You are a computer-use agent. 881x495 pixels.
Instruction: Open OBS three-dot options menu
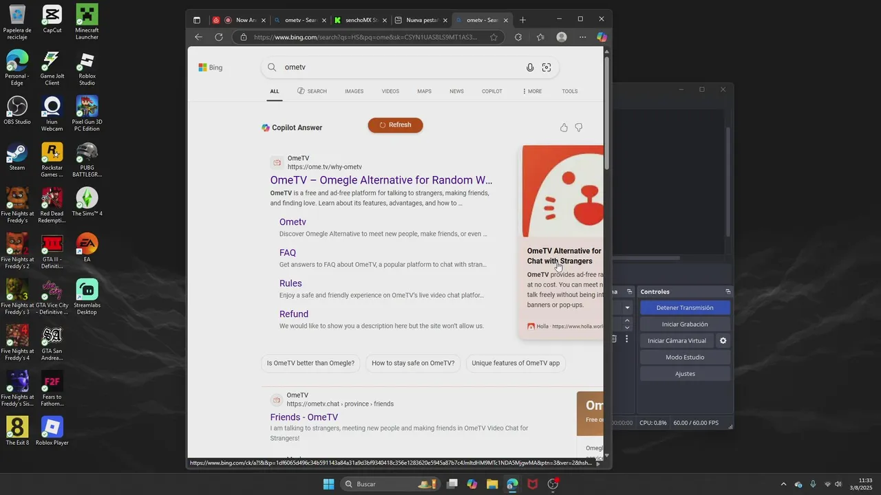(x=626, y=339)
